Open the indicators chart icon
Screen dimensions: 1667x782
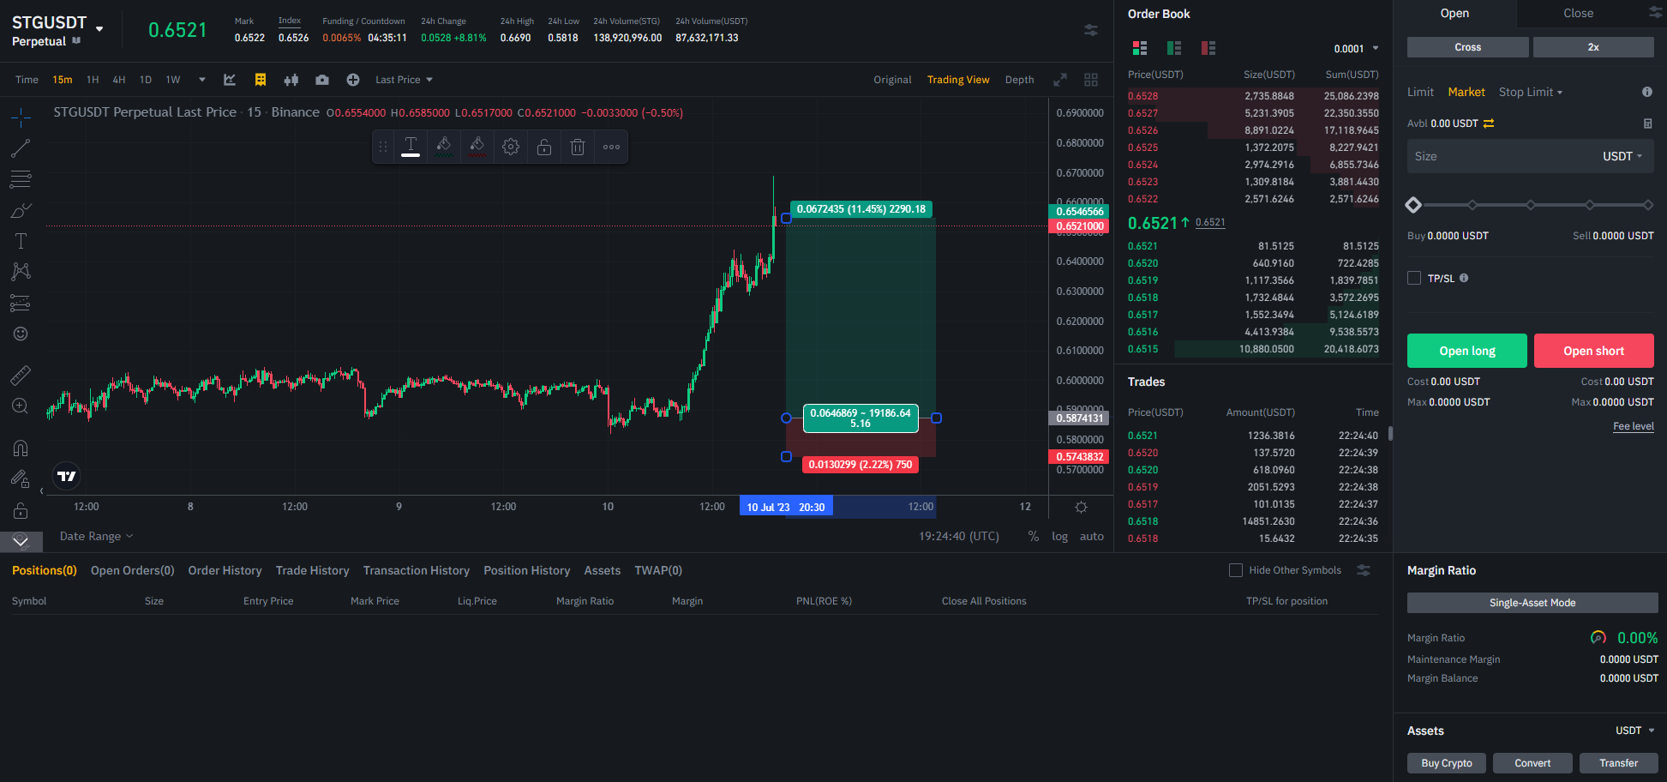click(230, 80)
